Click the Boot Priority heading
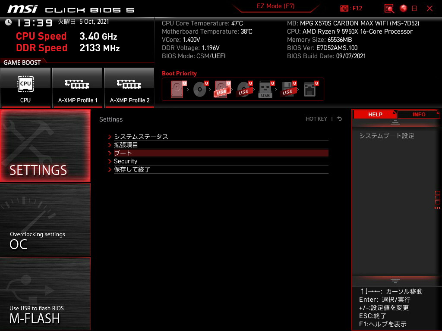The height and width of the screenshot is (331, 442). click(x=179, y=73)
